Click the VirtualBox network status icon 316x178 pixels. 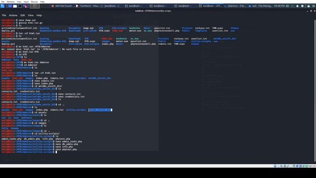pos(284,166)
